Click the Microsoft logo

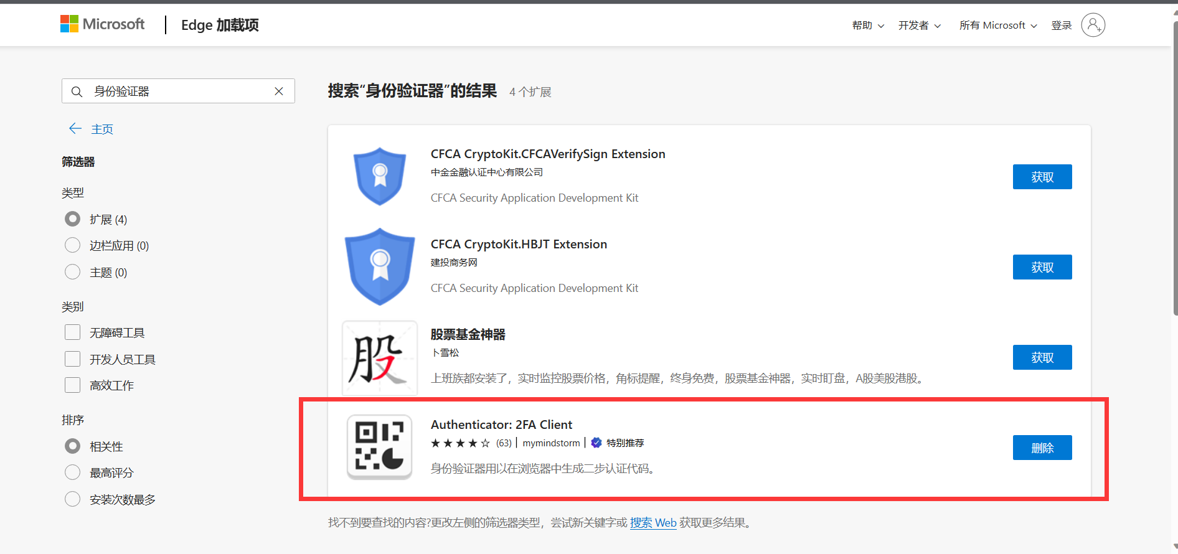point(102,24)
